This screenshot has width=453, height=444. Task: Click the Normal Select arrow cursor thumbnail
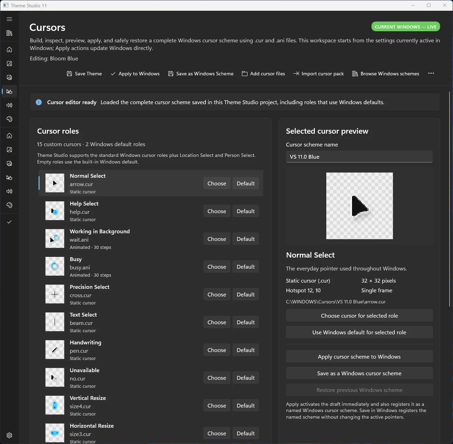click(55, 183)
